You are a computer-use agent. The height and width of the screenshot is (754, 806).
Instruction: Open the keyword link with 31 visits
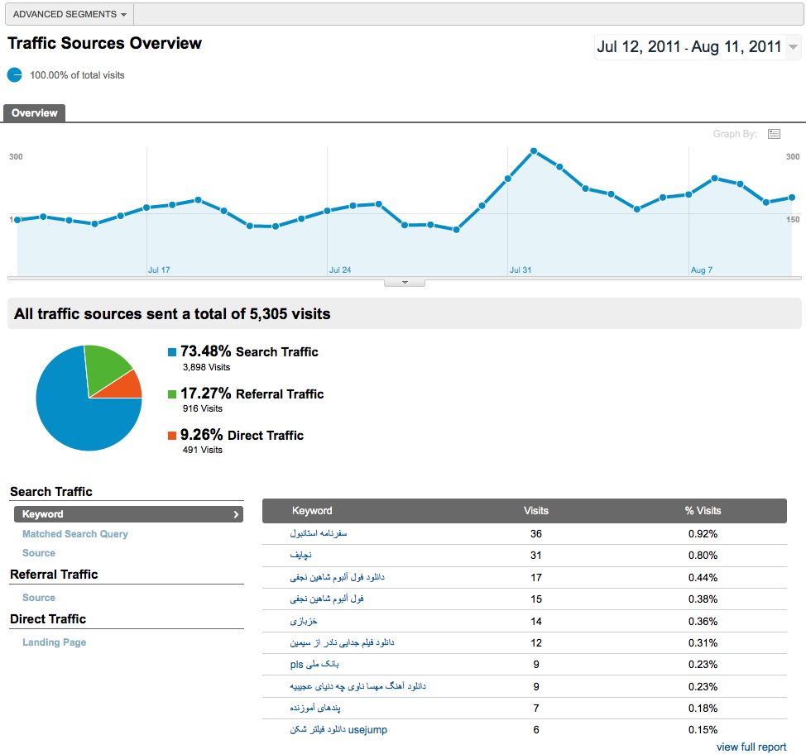coord(300,556)
